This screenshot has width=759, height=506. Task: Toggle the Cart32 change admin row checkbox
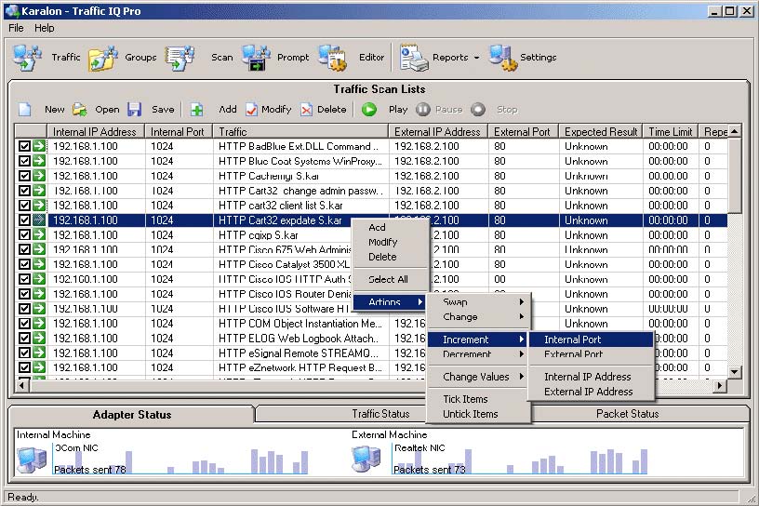[x=24, y=191]
